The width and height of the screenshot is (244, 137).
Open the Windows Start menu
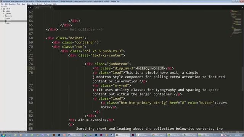click(x=3, y=135)
